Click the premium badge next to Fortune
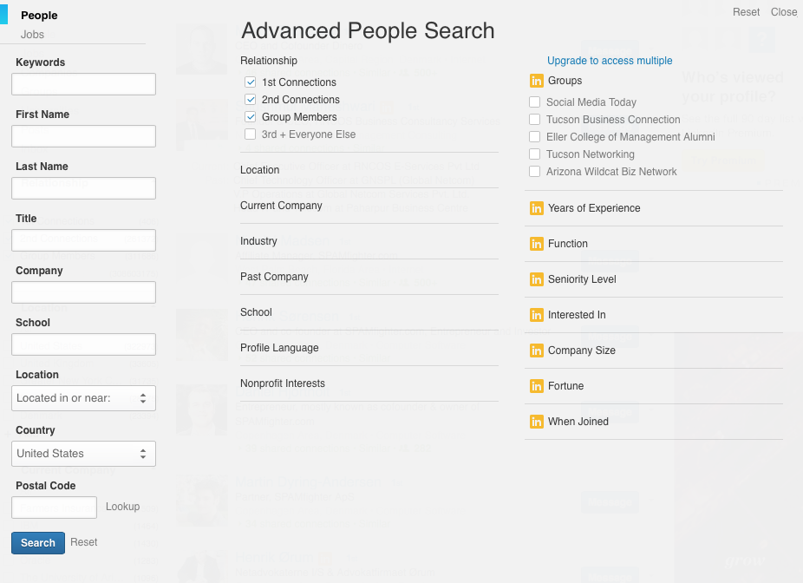 coord(536,386)
